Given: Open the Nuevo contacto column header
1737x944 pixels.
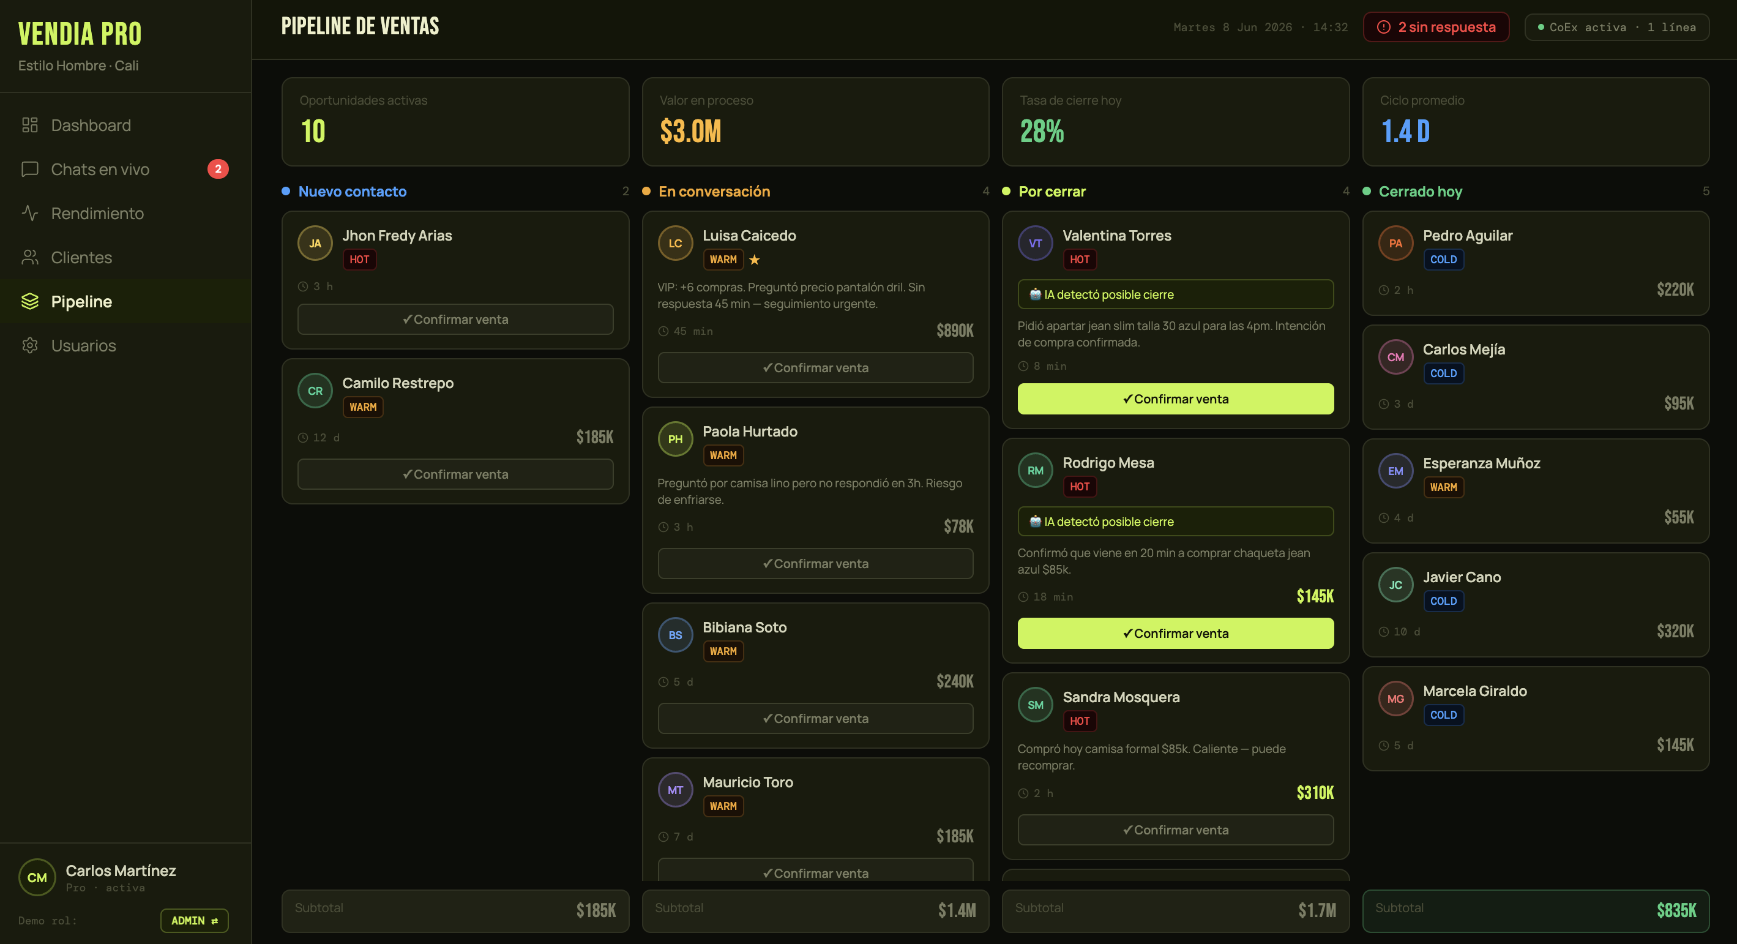Looking at the screenshot, I should (352, 192).
